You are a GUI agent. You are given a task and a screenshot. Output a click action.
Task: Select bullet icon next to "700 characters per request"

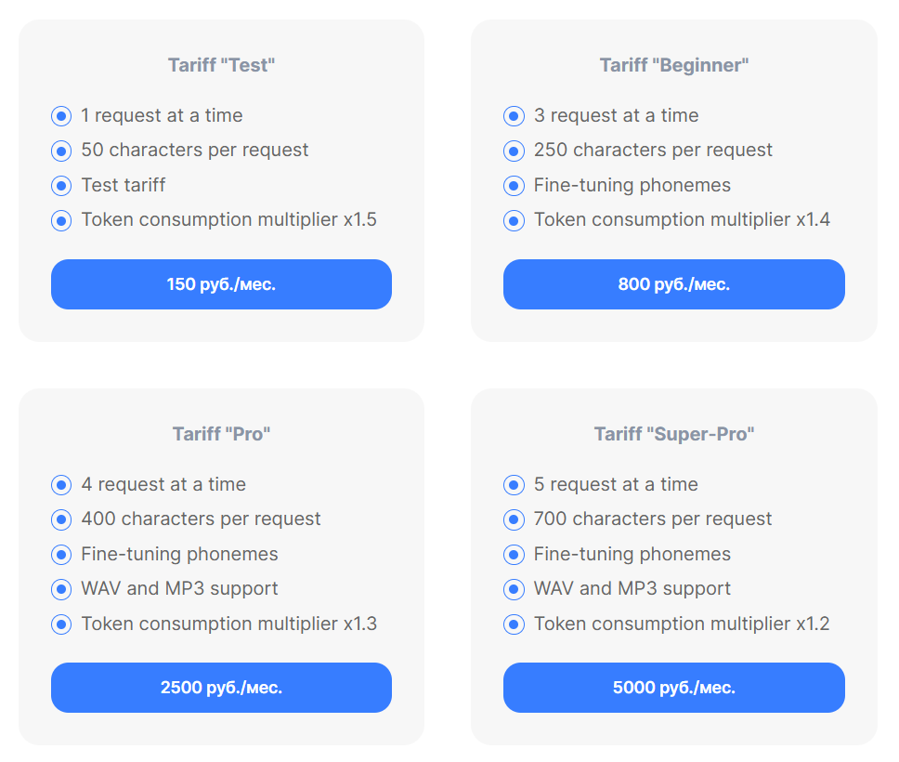(514, 519)
